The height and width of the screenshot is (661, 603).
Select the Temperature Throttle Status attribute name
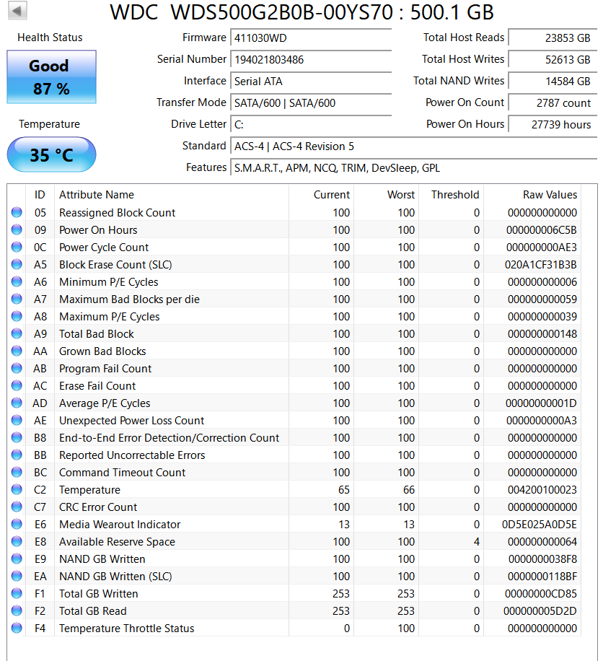pos(126,628)
